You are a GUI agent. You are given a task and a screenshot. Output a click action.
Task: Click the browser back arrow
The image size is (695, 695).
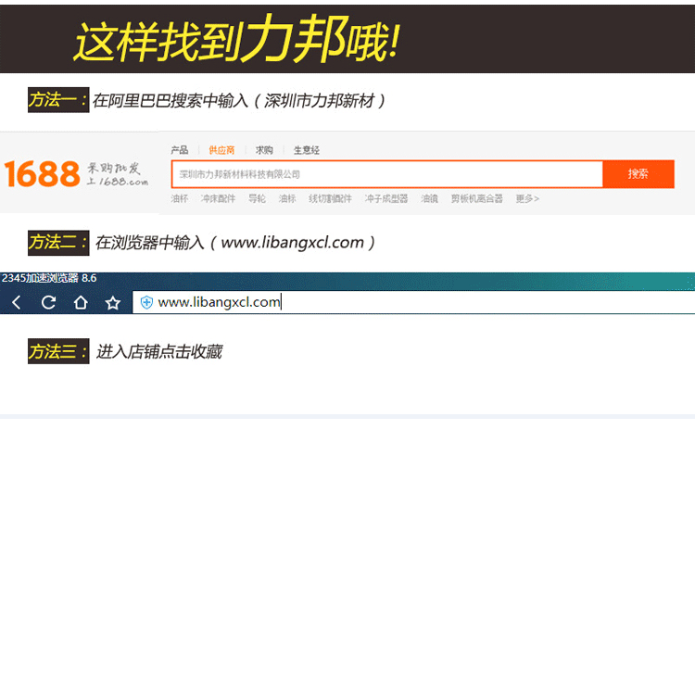coord(17,302)
